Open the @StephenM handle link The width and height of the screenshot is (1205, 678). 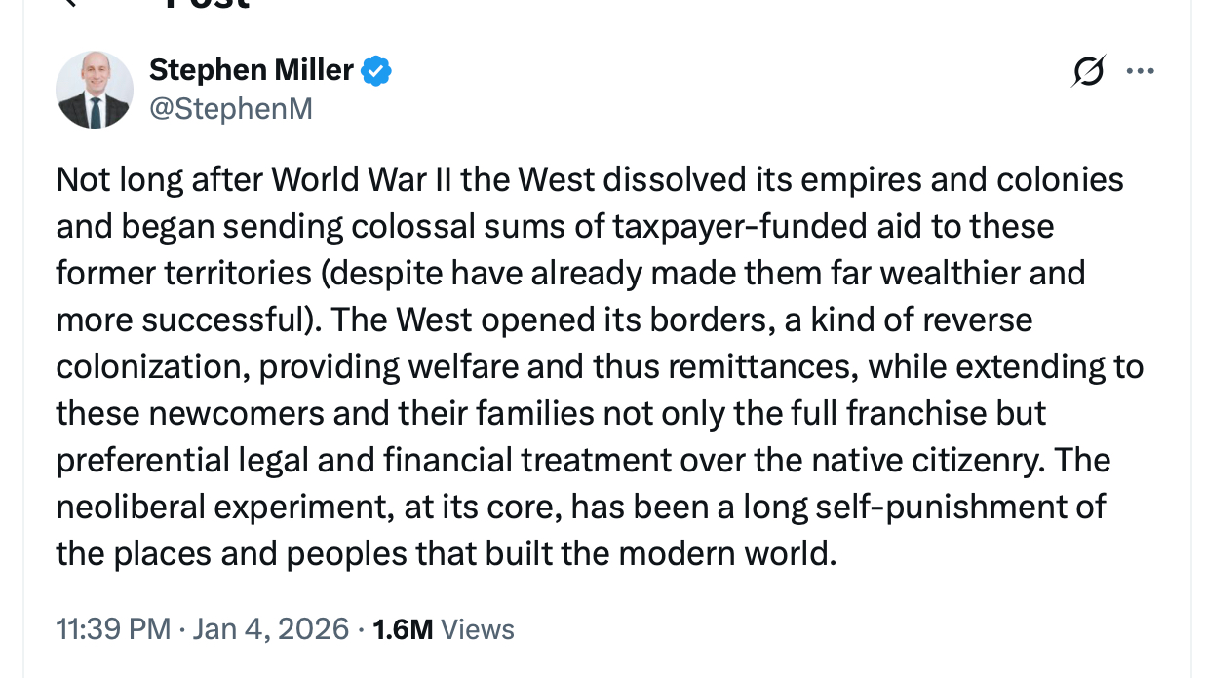pyautogui.click(x=230, y=108)
